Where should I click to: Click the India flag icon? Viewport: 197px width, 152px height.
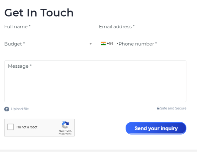[103, 44]
